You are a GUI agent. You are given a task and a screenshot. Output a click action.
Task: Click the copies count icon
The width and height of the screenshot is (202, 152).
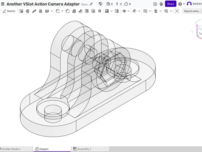[108, 4]
